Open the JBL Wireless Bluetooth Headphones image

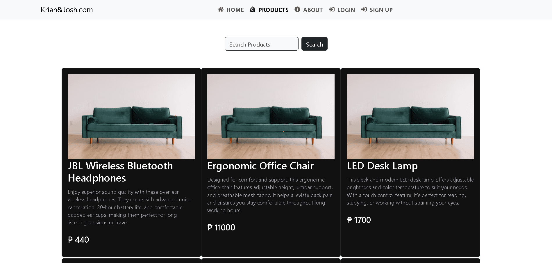pyautogui.click(x=131, y=116)
